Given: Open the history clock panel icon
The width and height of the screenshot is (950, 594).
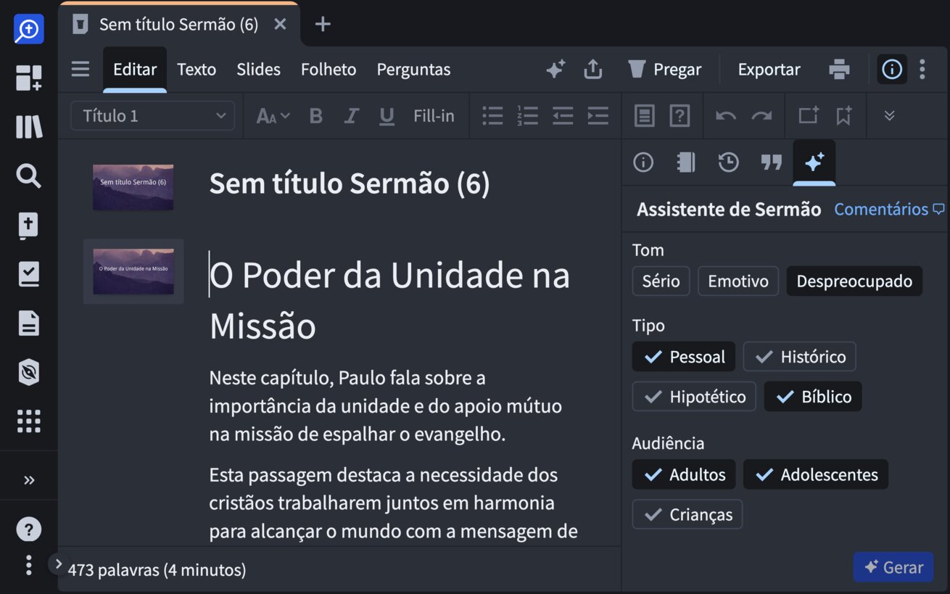Looking at the screenshot, I should point(728,162).
